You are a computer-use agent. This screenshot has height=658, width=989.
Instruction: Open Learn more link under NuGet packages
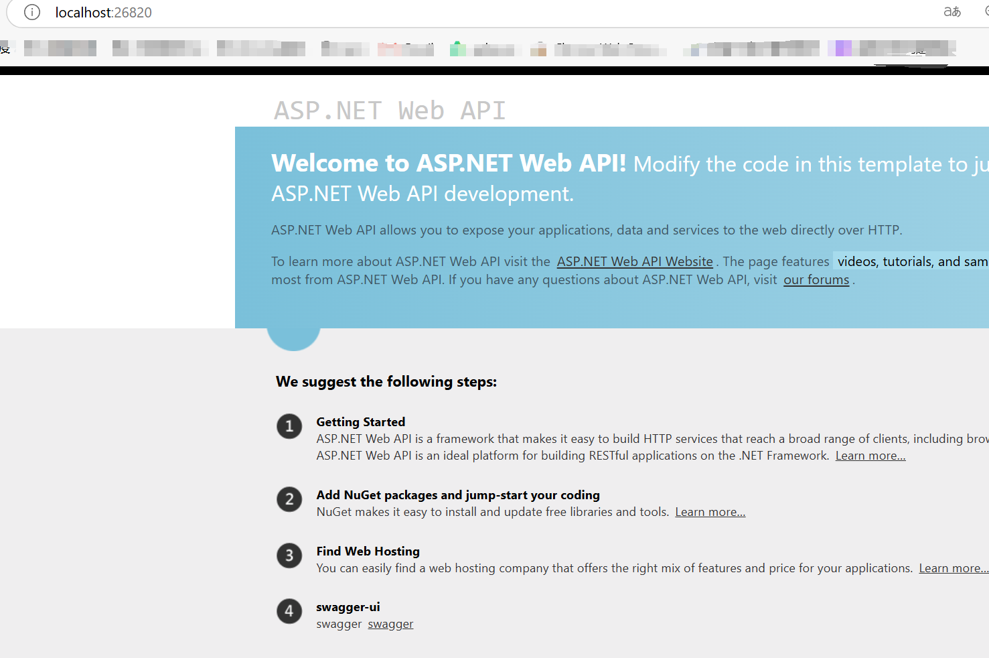pyautogui.click(x=710, y=512)
